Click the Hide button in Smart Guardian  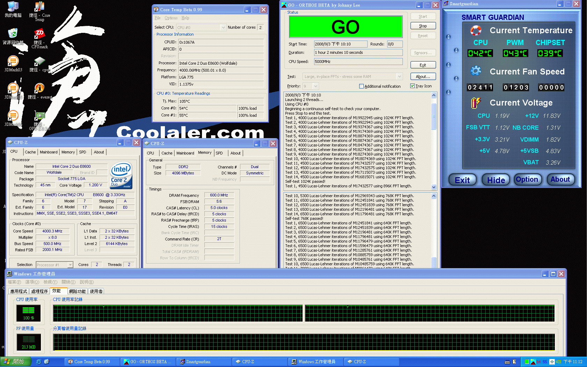tap(496, 180)
